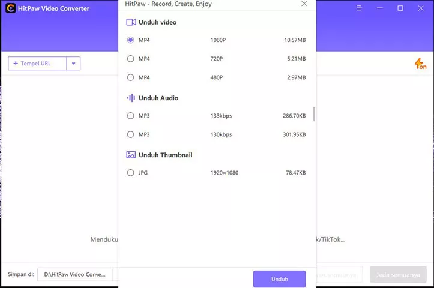Expand the Tempel URL dropdown arrow
The width and height of the screenshot is (434, 288).
pyautogui.click(x=73, y=64)
